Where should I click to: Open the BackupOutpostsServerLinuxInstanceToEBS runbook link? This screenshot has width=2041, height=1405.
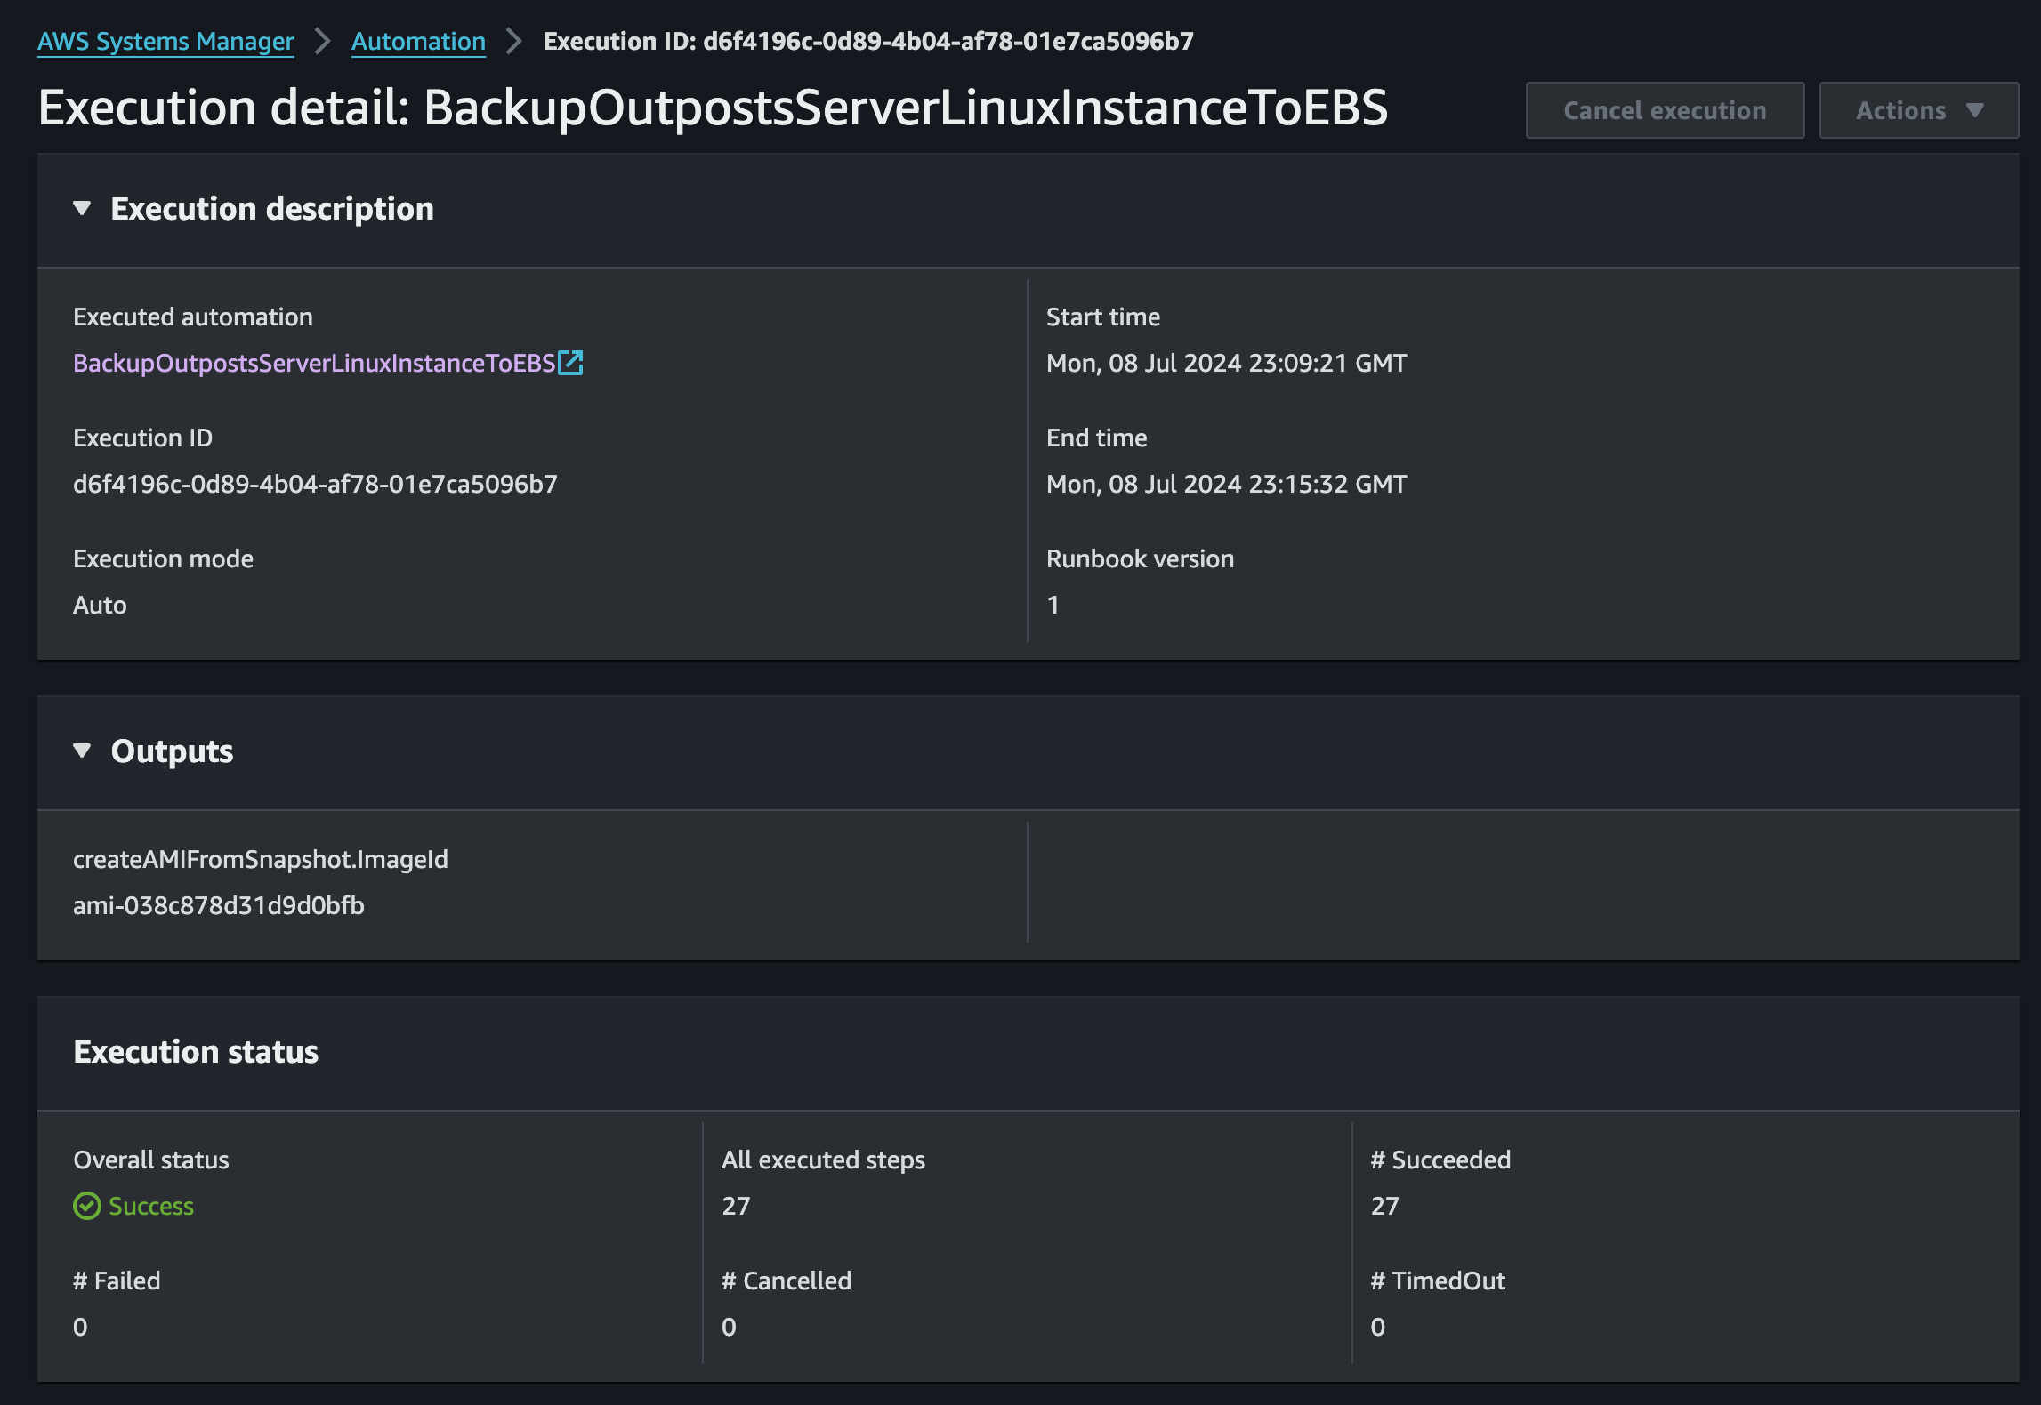(314, 363)
